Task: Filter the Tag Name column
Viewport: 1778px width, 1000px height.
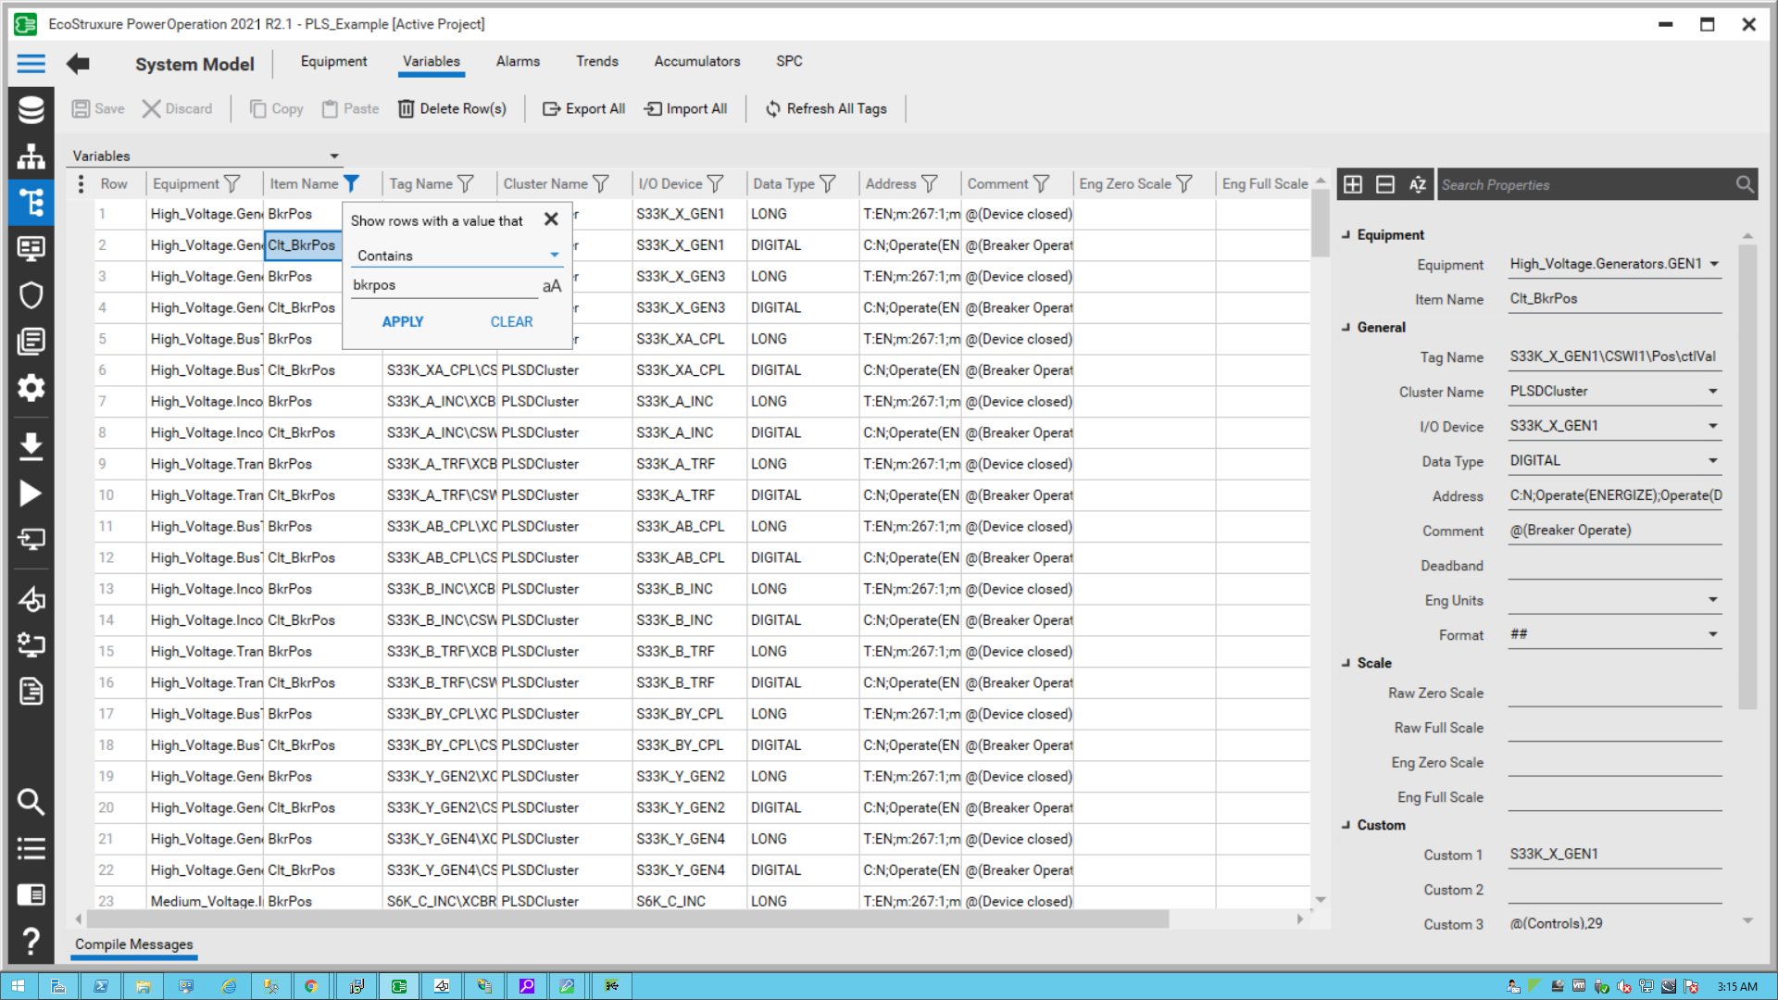Action: pos(466,184)
